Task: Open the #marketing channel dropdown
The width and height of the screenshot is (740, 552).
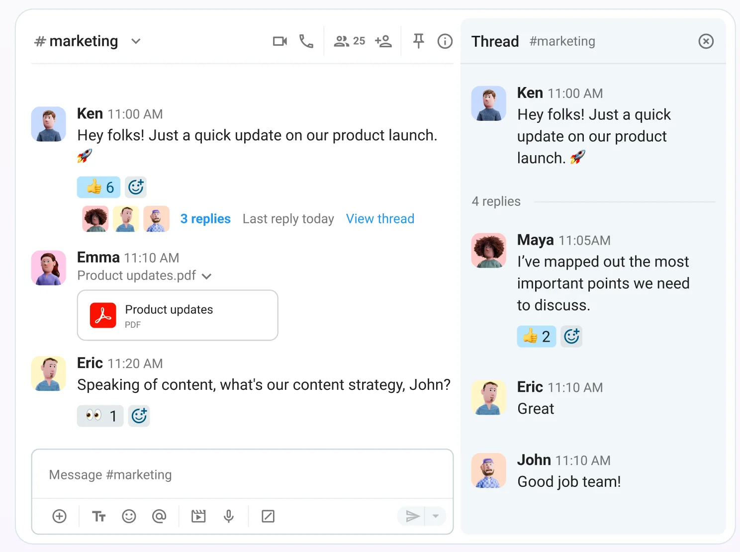Action: tap(135, 41)
